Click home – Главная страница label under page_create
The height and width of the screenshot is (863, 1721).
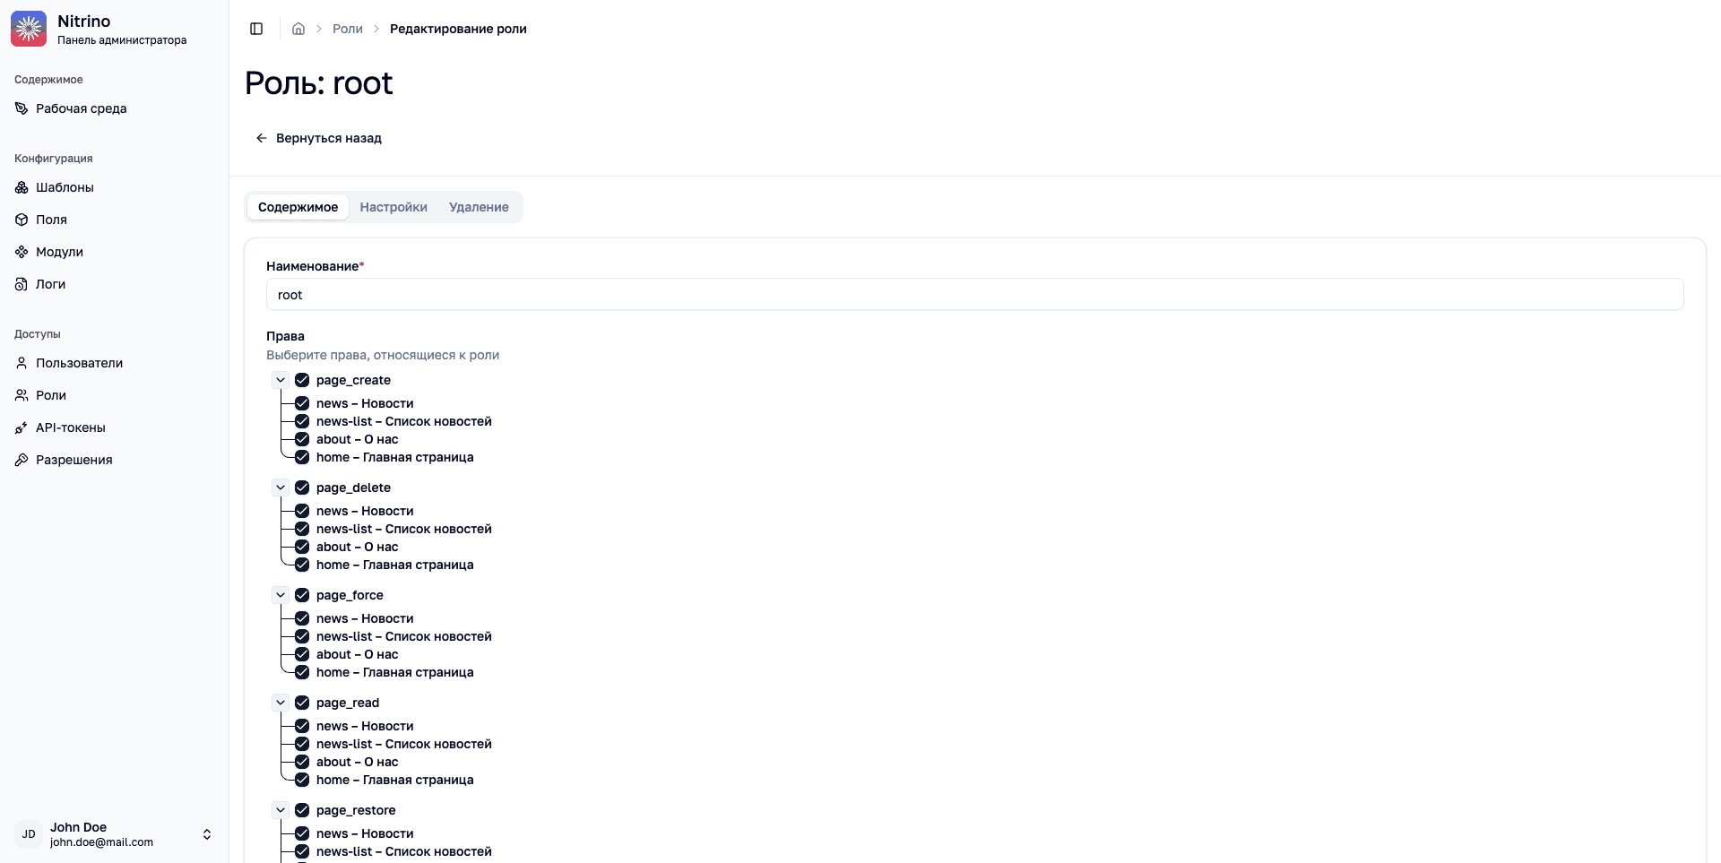click(395, 457)
